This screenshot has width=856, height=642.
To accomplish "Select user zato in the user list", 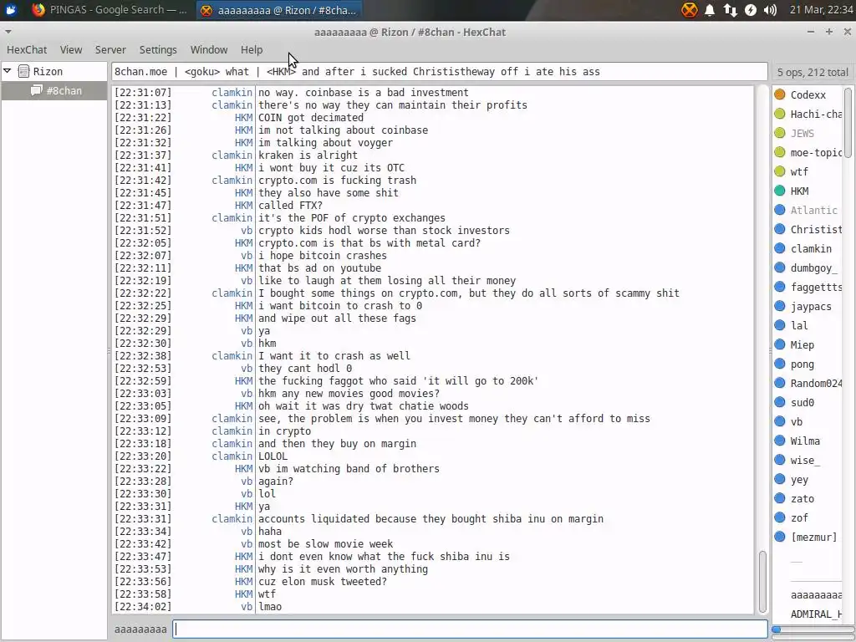I will tap(802, 499).
